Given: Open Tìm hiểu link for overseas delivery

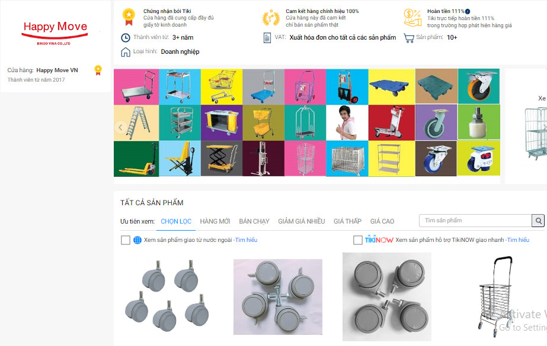Looking at the screenshot, I should pos(247,240).
